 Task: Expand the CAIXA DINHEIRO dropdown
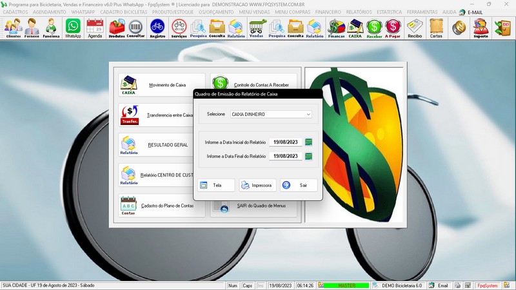click(308, 114)
